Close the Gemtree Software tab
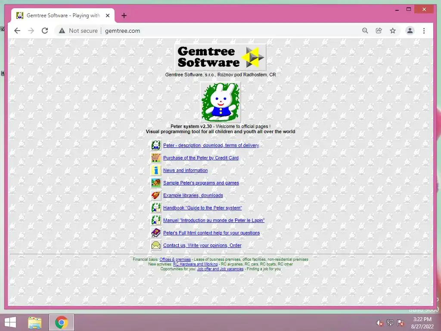Image resolution: width=441 pixels, height=331 pixels. point(107,16)
